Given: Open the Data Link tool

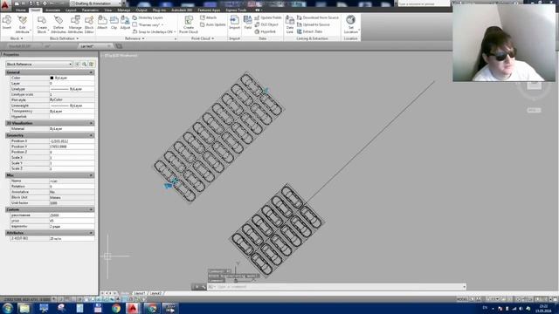Looking at the screenshot, I should tap(290, 24).
